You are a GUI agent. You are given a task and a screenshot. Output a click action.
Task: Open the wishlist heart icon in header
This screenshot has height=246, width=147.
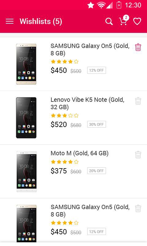tap(137, 21)
